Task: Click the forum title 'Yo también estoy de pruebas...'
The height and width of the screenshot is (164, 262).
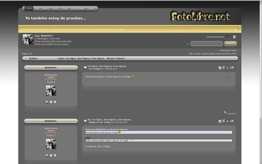Action: pos(55,18)
